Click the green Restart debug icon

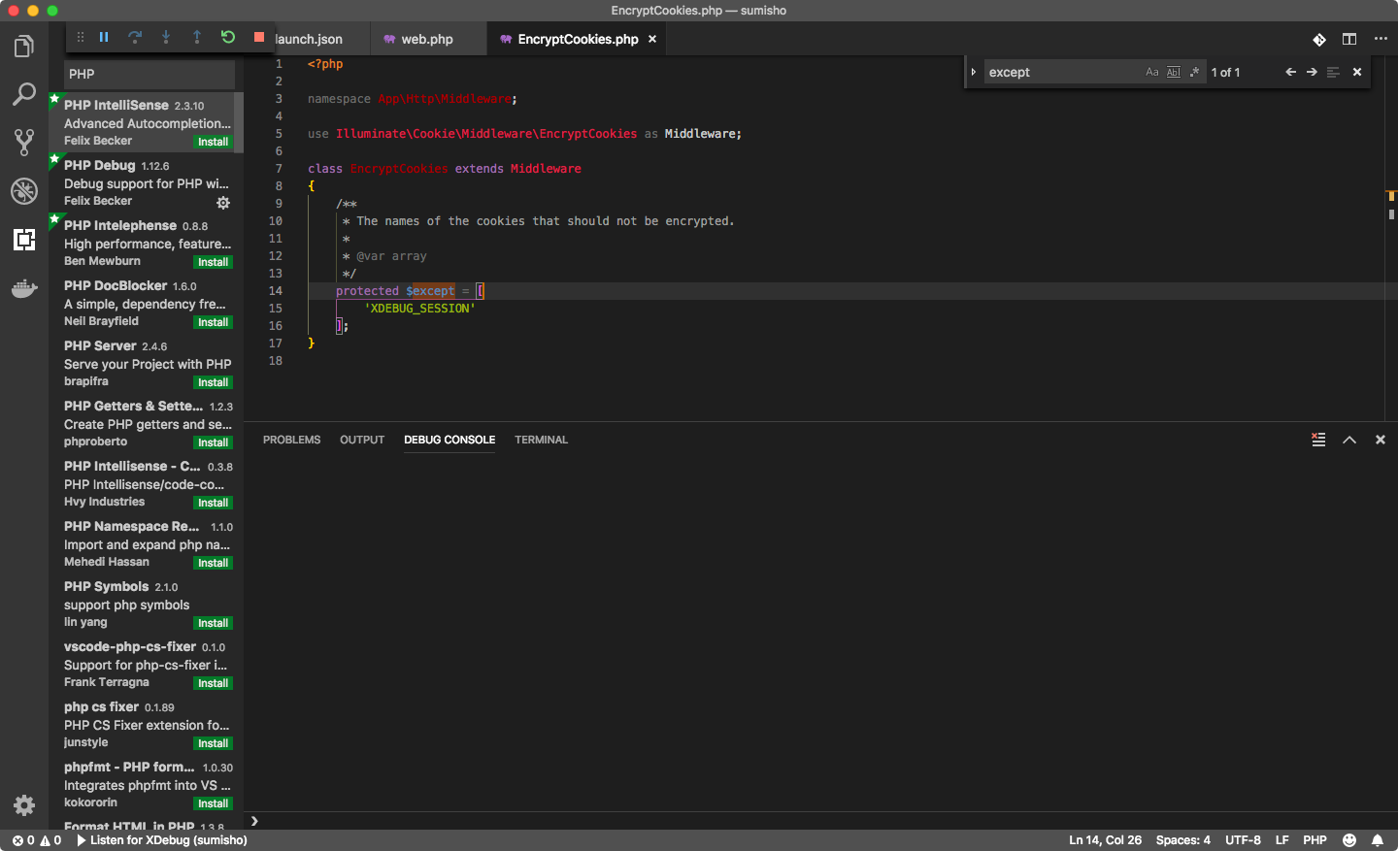227,36
